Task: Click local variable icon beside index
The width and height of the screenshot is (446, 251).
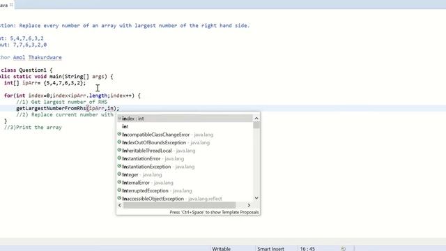Action: pos(119,118)
